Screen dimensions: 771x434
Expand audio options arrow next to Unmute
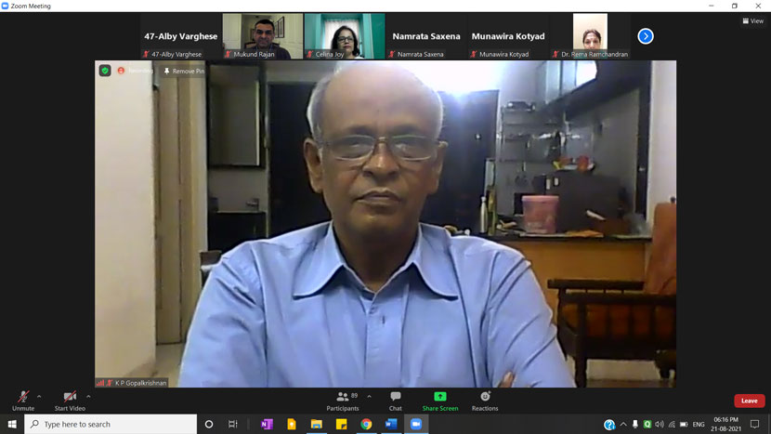[39, 397]
